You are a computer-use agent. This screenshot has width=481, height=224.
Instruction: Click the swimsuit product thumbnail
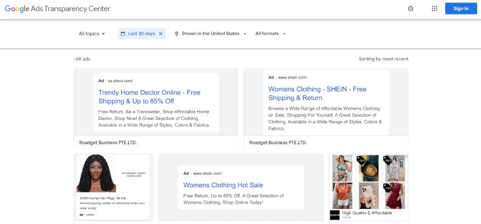pos(342,168)
